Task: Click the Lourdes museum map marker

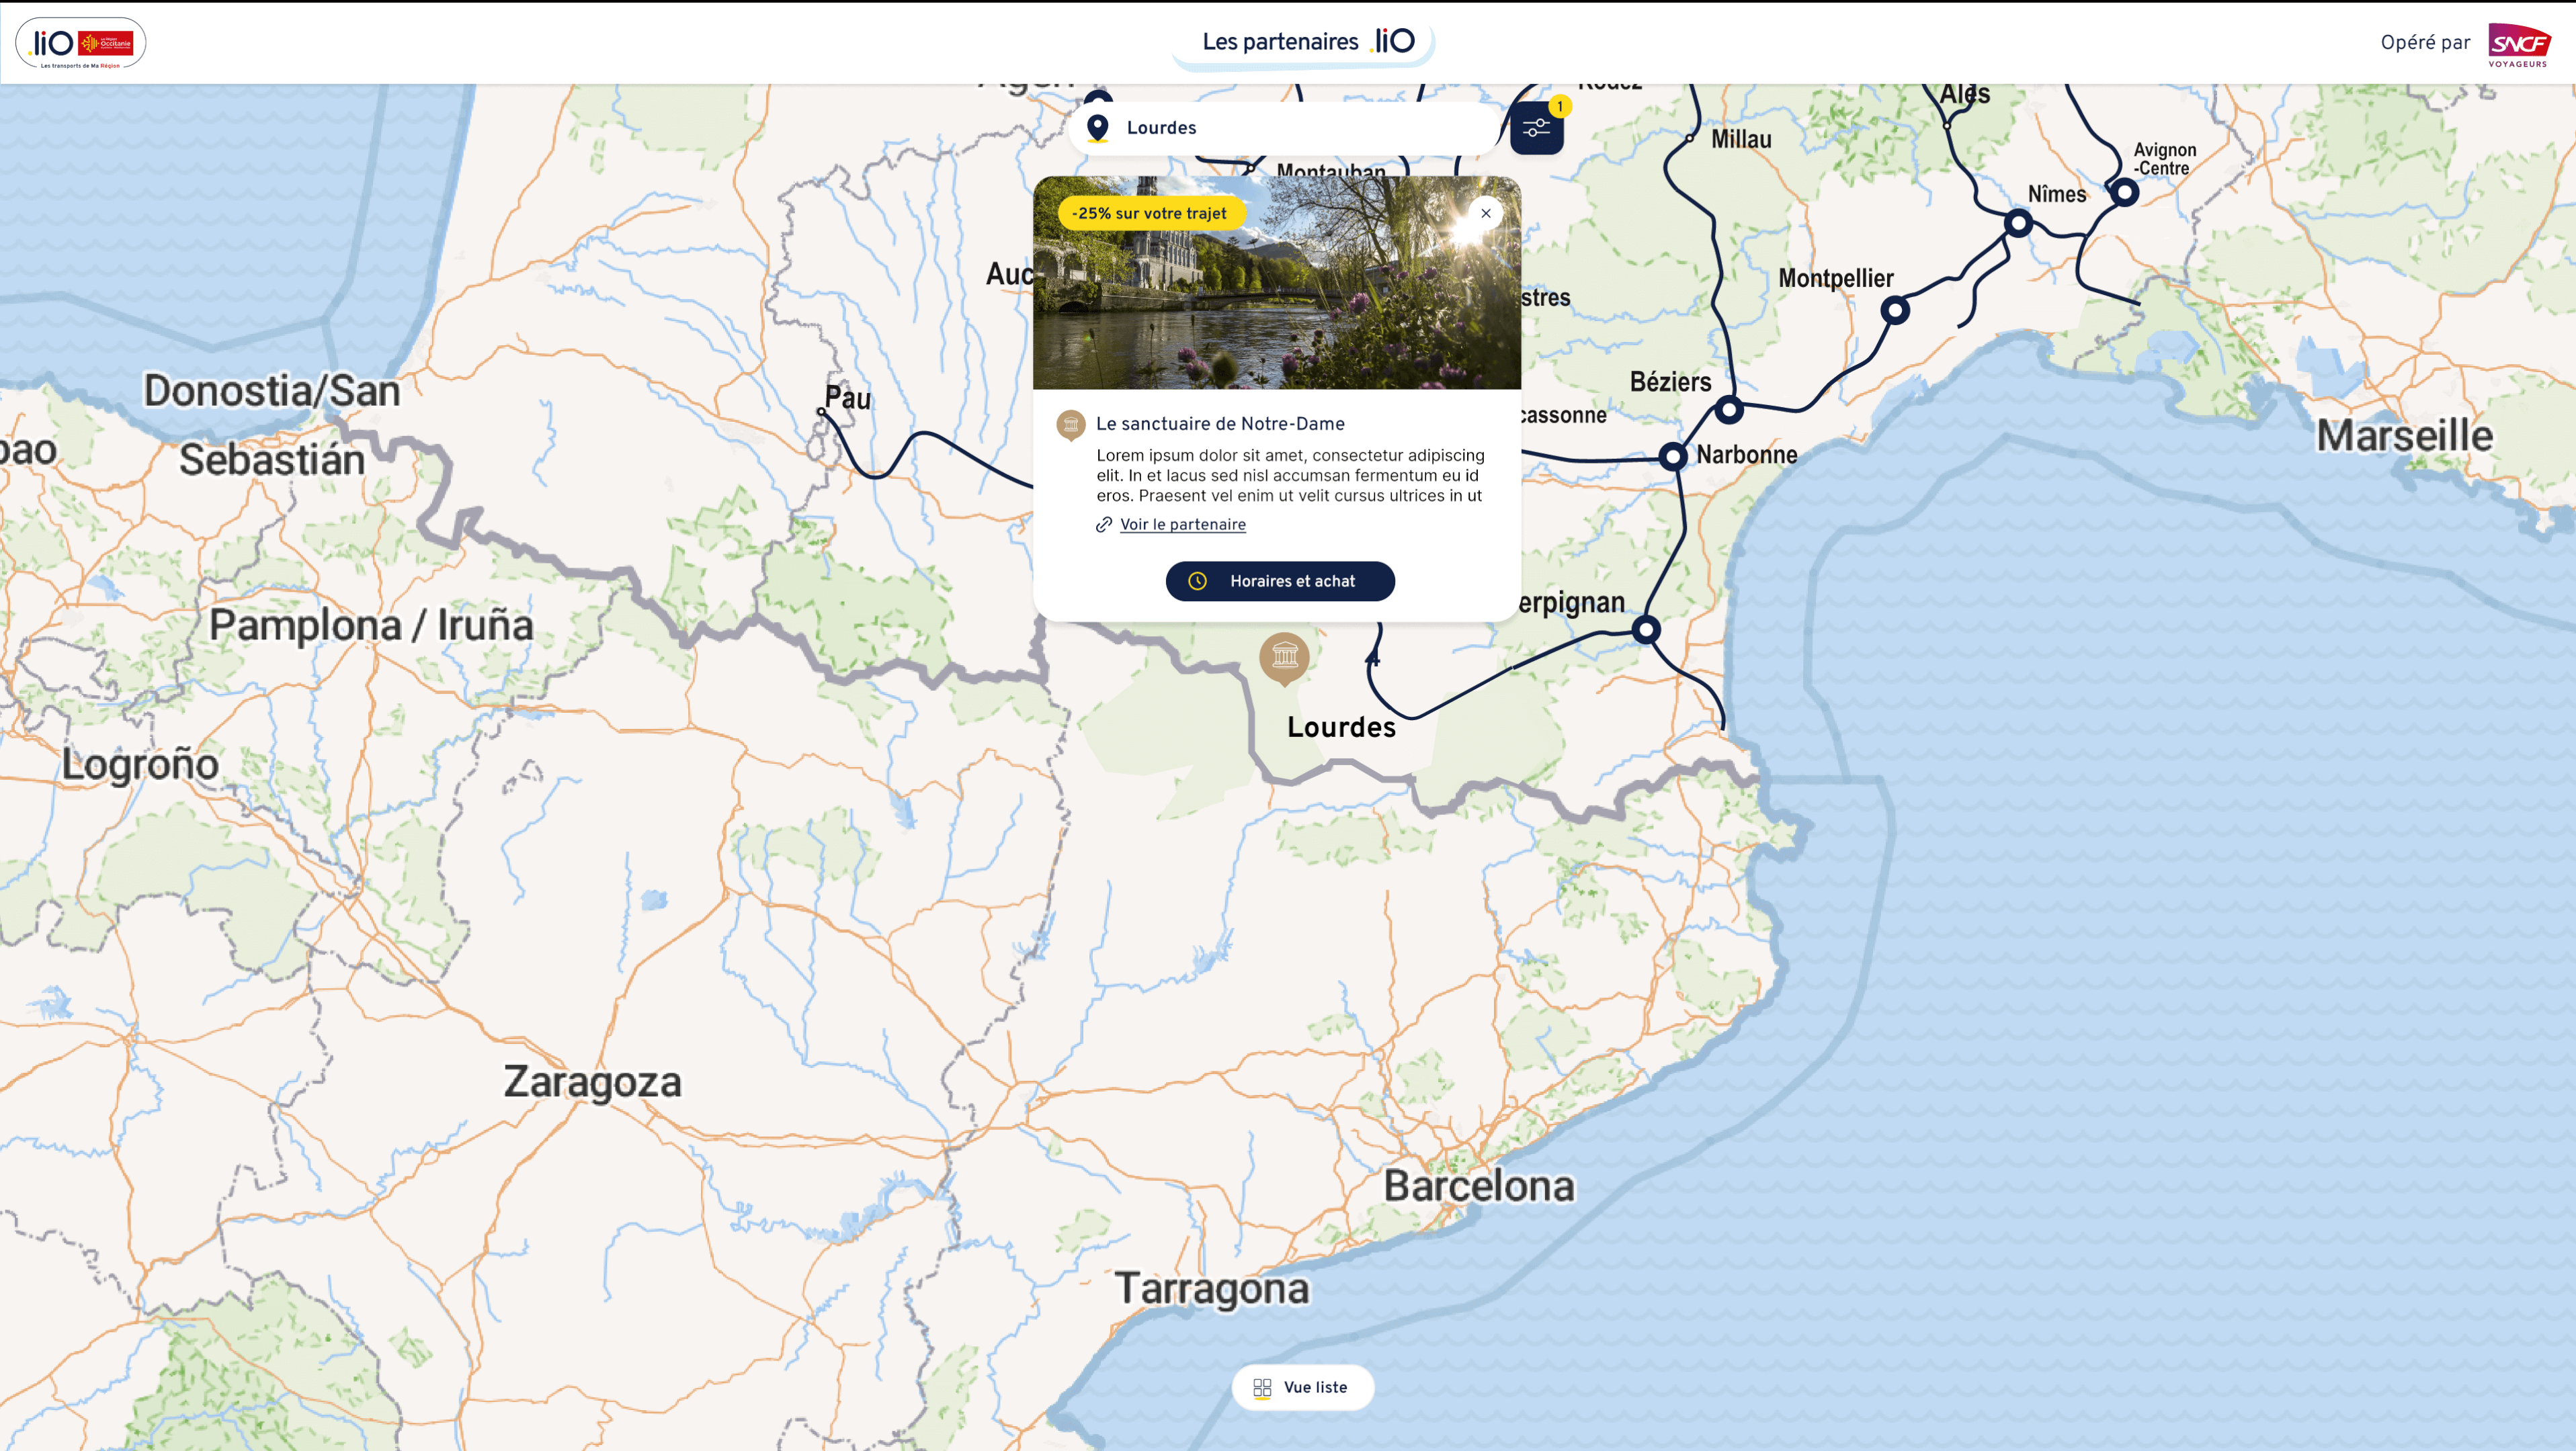Action: coord(1284,656)
